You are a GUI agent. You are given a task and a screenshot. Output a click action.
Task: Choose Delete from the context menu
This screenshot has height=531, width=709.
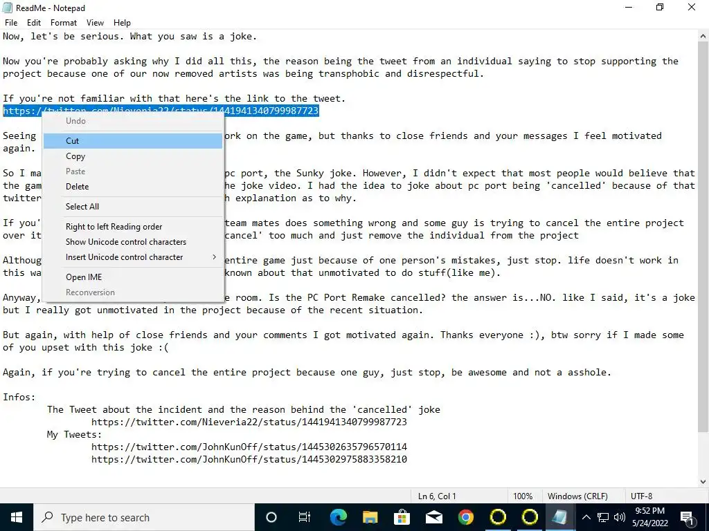coord(133,187)
